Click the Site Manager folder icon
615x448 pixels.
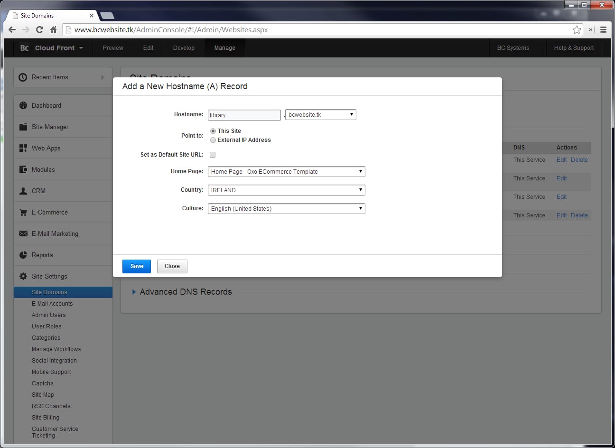23,127
